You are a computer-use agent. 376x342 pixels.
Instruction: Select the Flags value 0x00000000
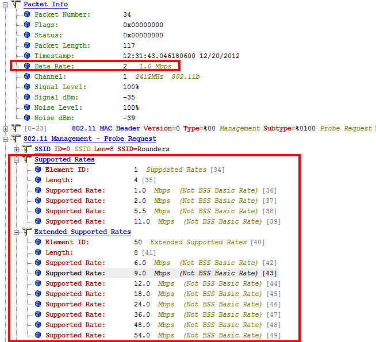143,25
